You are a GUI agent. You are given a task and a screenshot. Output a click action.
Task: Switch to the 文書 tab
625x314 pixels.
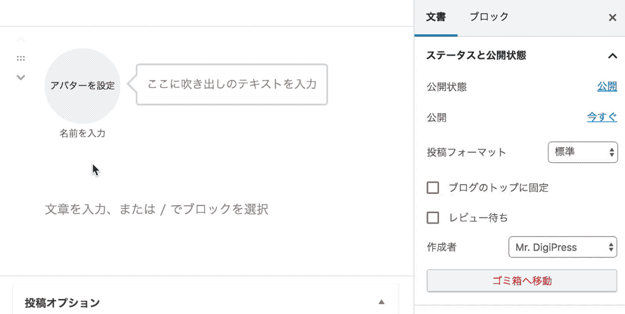point(436,17)
